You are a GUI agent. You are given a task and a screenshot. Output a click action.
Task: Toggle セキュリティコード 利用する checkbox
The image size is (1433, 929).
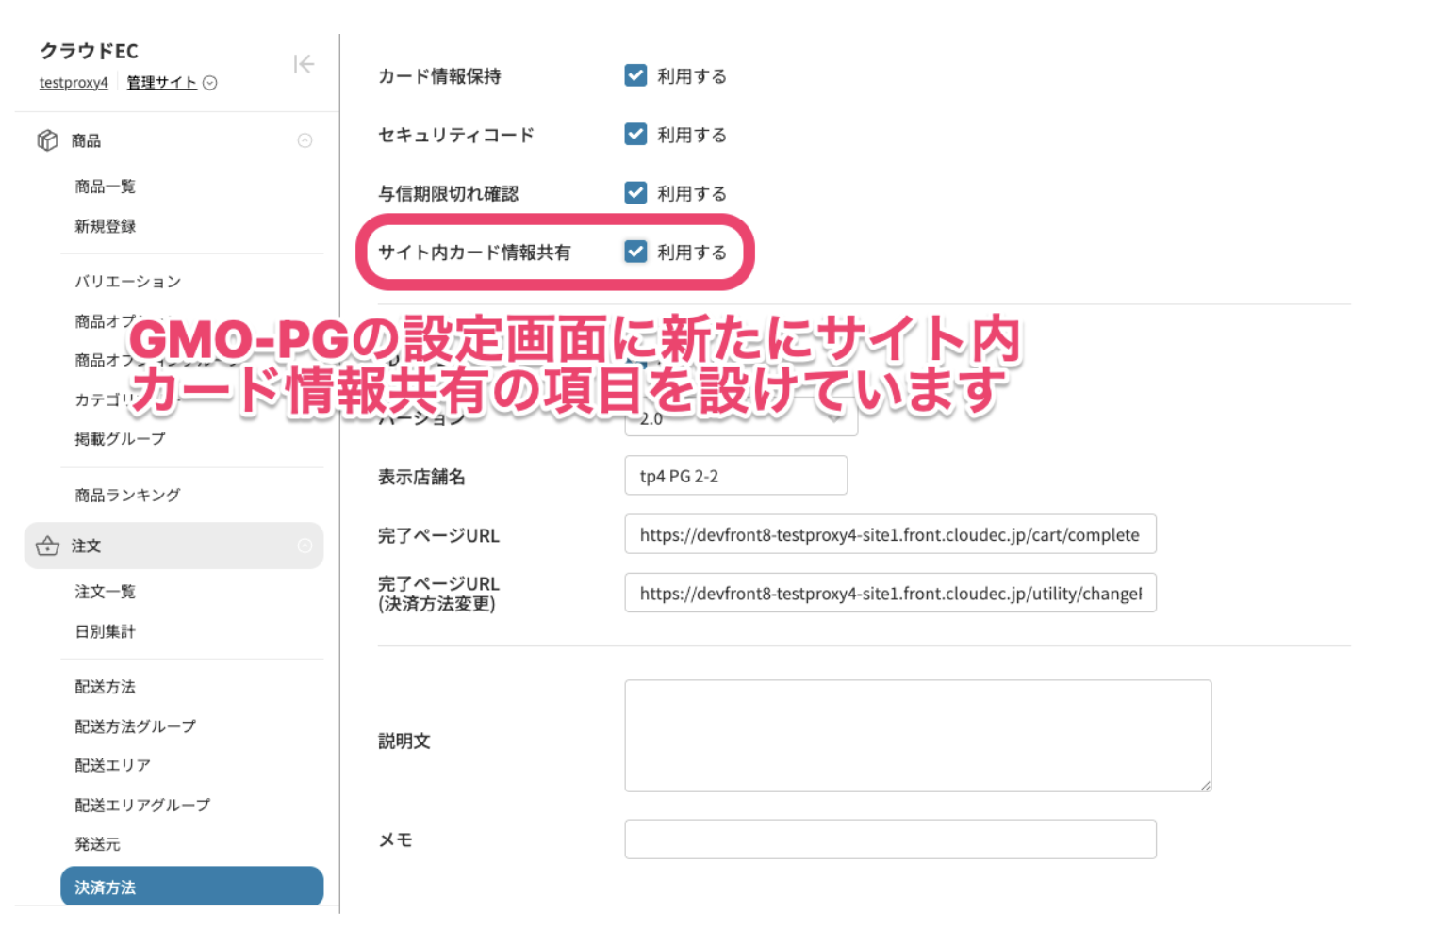[635, 134]
